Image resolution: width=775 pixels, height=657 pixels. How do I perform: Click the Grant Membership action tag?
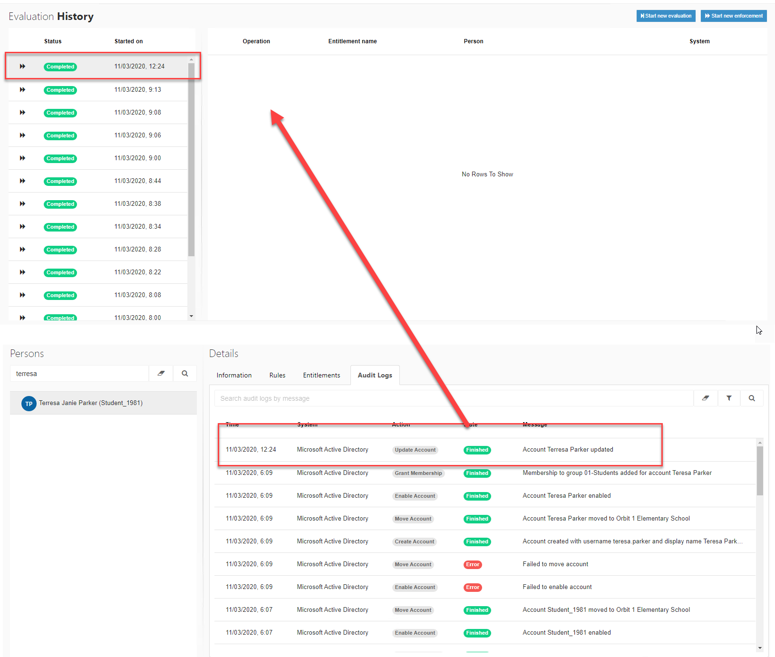418,473
